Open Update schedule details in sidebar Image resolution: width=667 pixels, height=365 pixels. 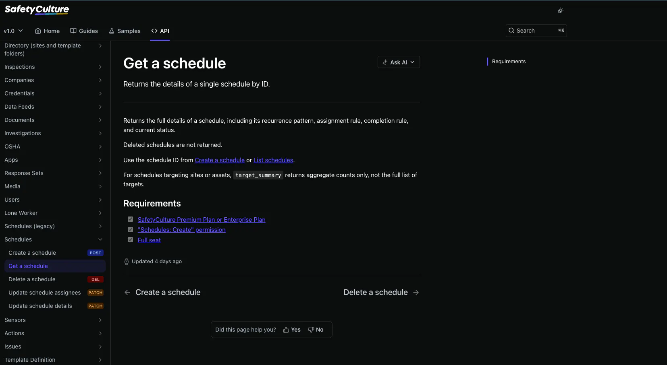coord(55,306)
